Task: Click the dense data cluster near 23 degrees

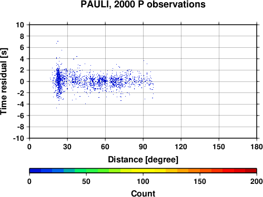Action: pos(58,80)
